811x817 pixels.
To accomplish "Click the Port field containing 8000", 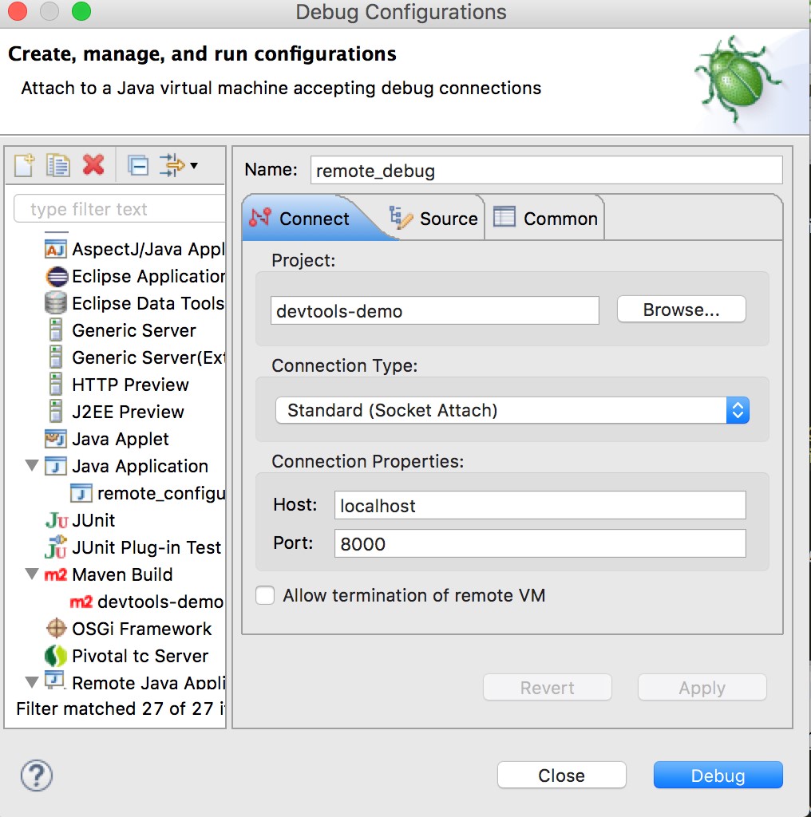I will 540,543.
